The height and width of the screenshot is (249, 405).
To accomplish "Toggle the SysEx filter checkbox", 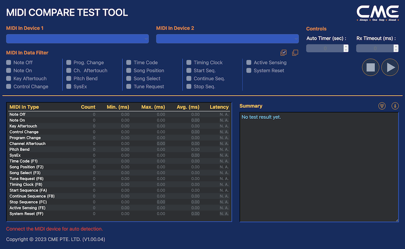I will tap(69, 87).
